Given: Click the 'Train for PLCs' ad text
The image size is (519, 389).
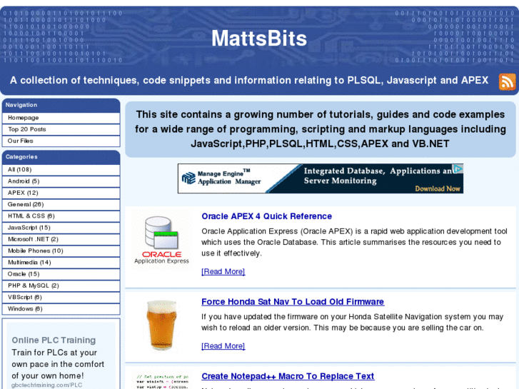Looking at the screenshot, I should [x=58, y=364].
